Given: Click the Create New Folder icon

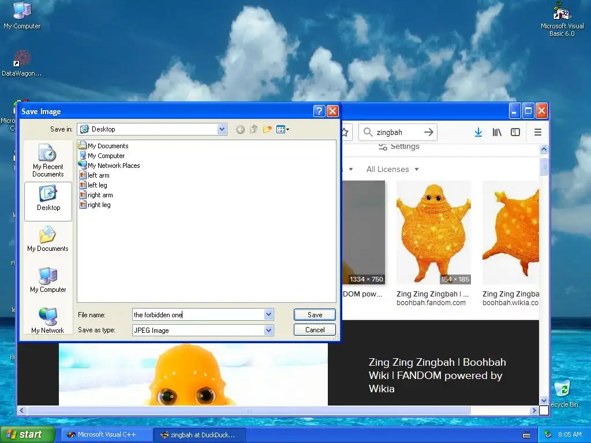Looking at the screenshot, I should pyautogui.click(x=267, y=130).
